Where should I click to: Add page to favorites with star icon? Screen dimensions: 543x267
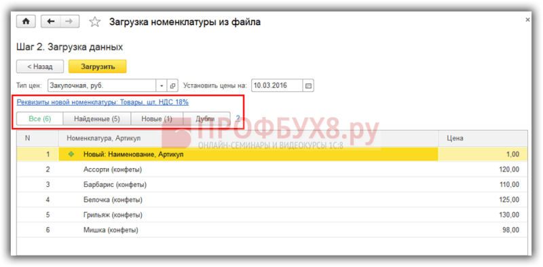click(x=94, y=22)
